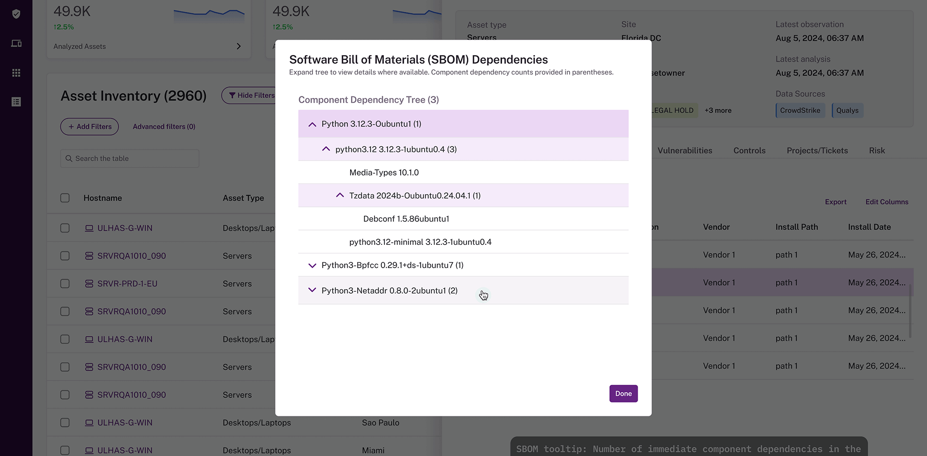Viewport: 927px width, 456px height.
Task: Click Done to close SBOM dialog
Action: (623, 394)
